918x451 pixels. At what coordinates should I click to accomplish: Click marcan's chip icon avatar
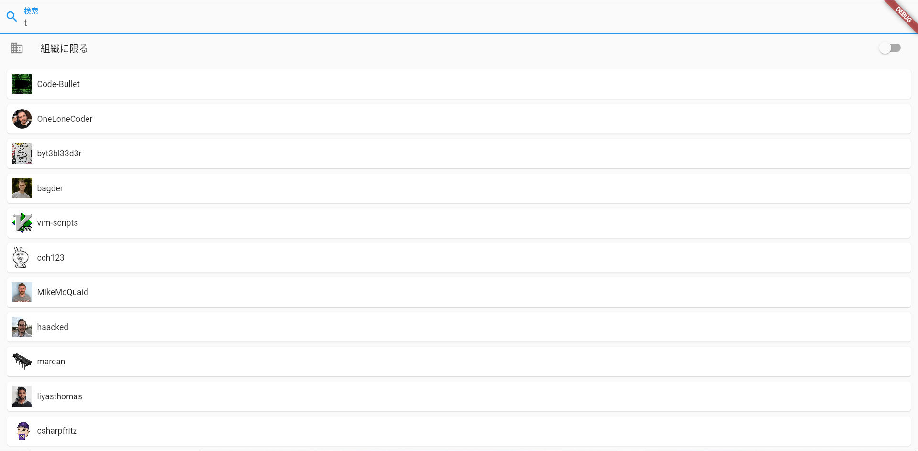22,362
